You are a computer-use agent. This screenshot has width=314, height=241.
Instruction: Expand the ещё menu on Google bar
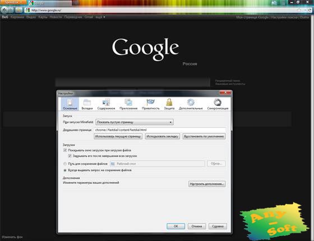(100, 17)
